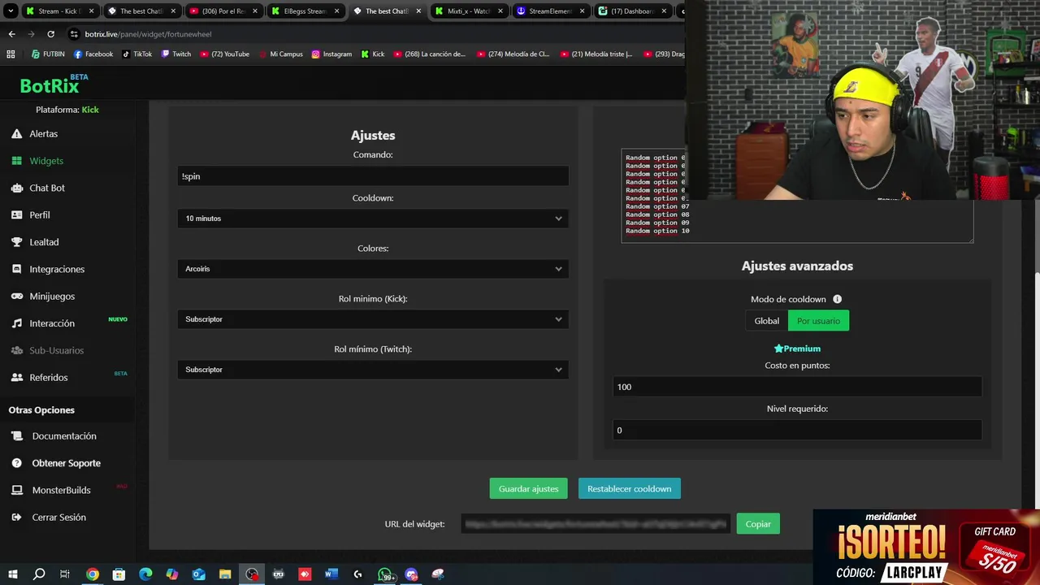Open the Alertas sidebar section
Image resolution: width=1040 pixels, height=585 pixels.
[44, 133]
